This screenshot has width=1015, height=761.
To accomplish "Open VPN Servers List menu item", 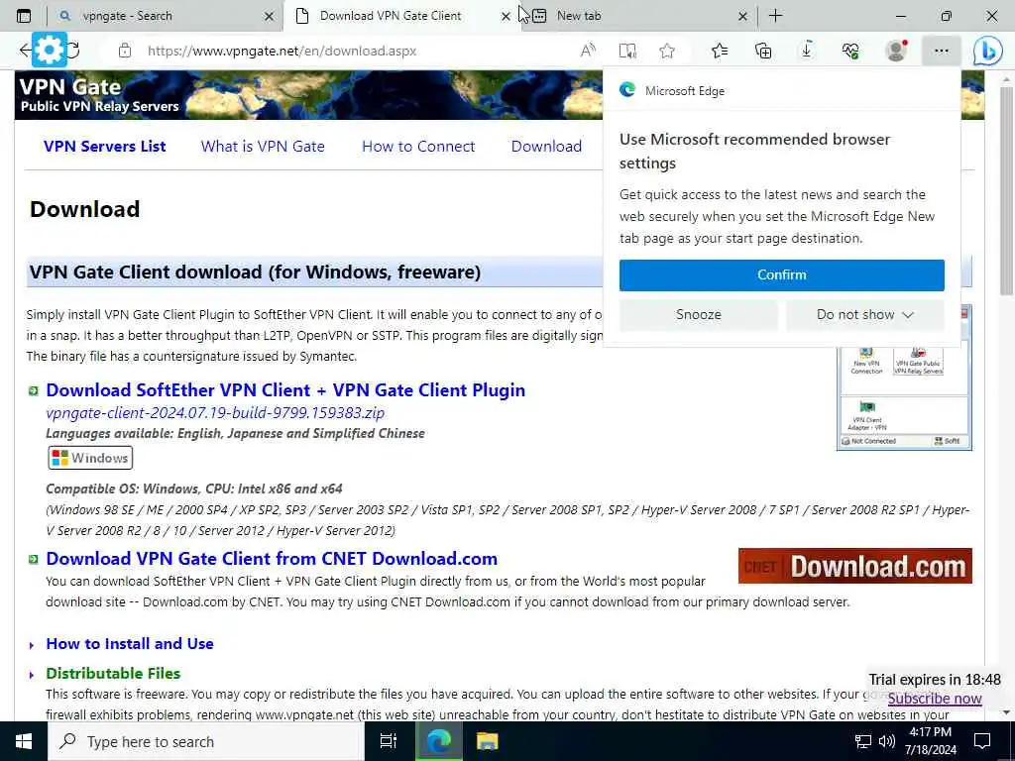I will [105, 147].
